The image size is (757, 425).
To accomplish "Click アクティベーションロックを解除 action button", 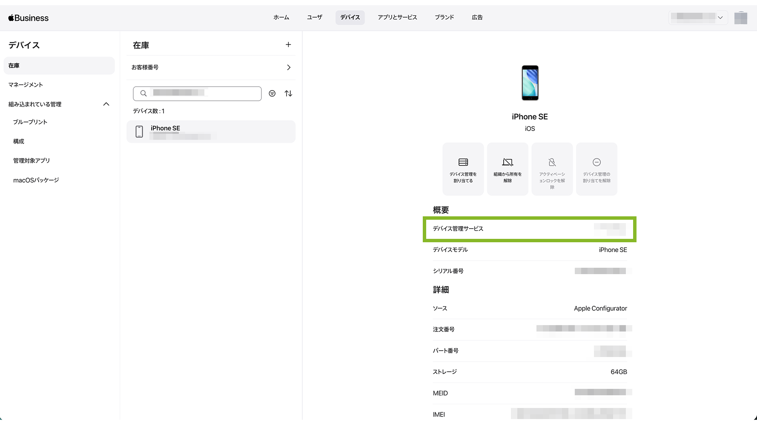I will [552, 169].
